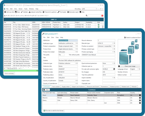Click green valid-title status icon at bottom
Screen dimensions: 145x116
click(44, 111)
